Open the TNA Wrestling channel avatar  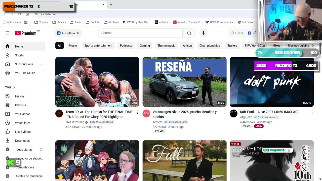59,113
